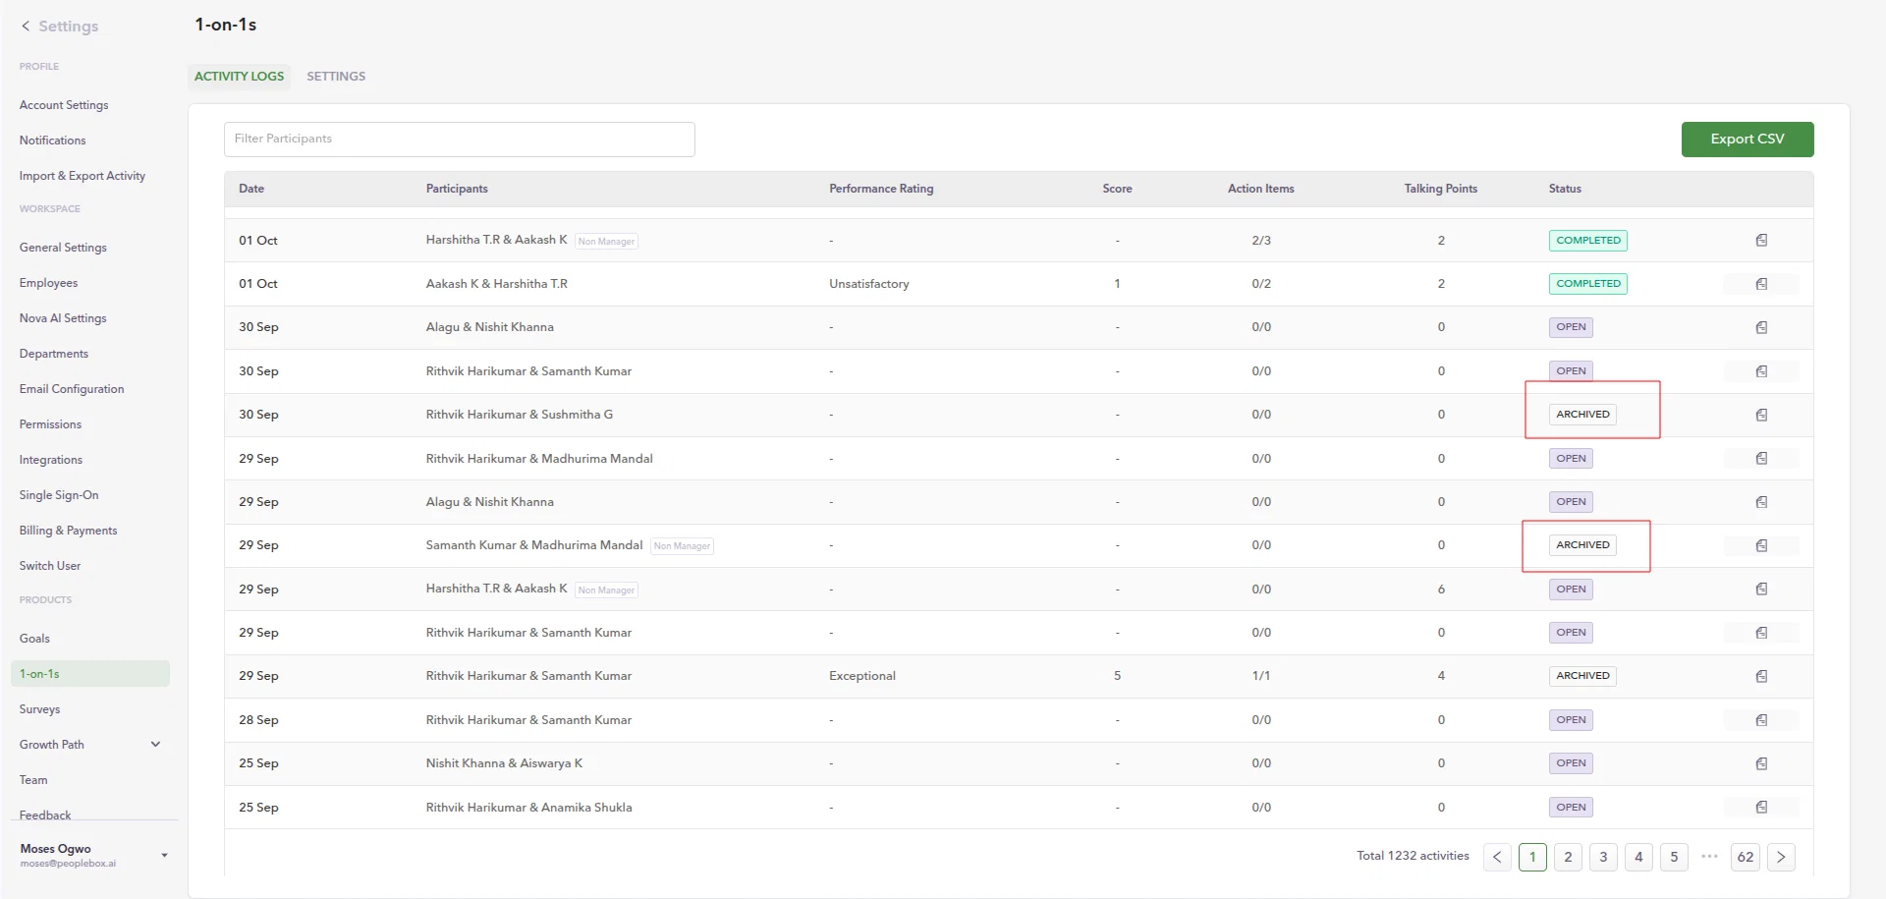Go back using the Settings arrow
The image size is (1886, 899).
[26, 27]
